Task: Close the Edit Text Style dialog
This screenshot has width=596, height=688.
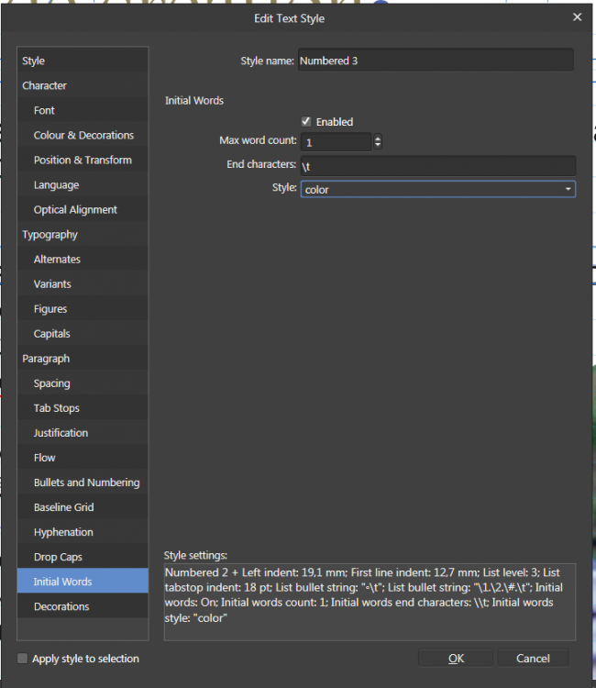Action: (577, 17)
